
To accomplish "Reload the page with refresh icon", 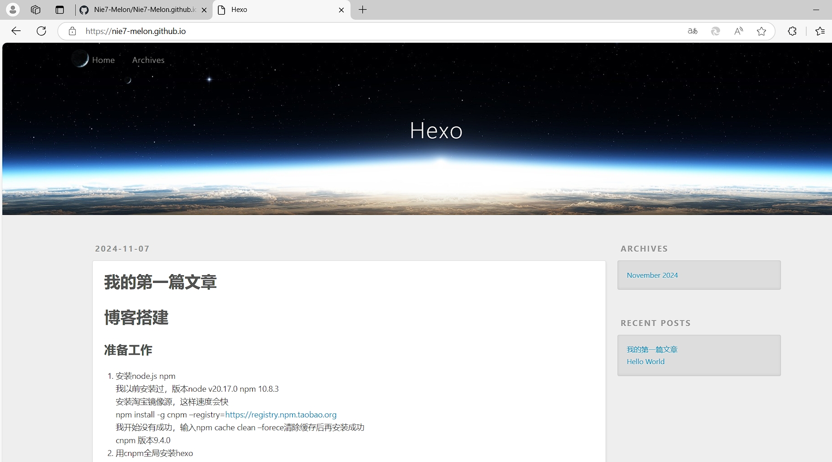I will pos(41,31).
